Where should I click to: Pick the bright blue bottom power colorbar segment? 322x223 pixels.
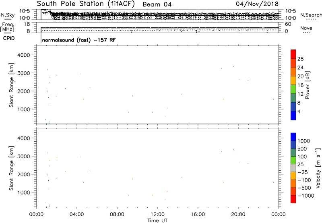[293, 116]
